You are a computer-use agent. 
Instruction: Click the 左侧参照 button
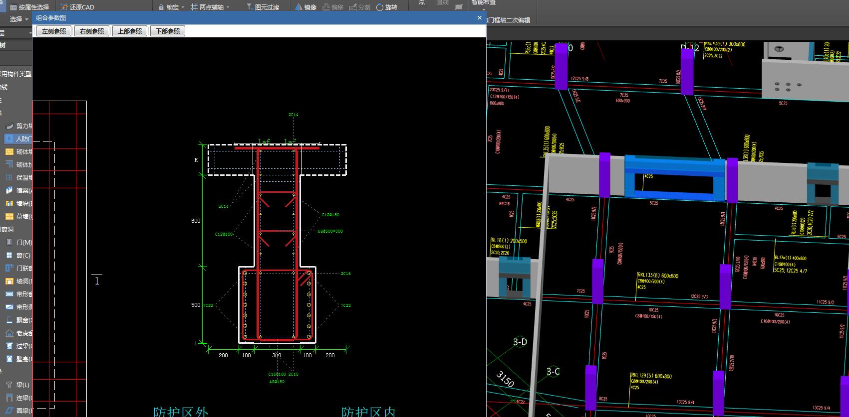(x=54, y=31)
